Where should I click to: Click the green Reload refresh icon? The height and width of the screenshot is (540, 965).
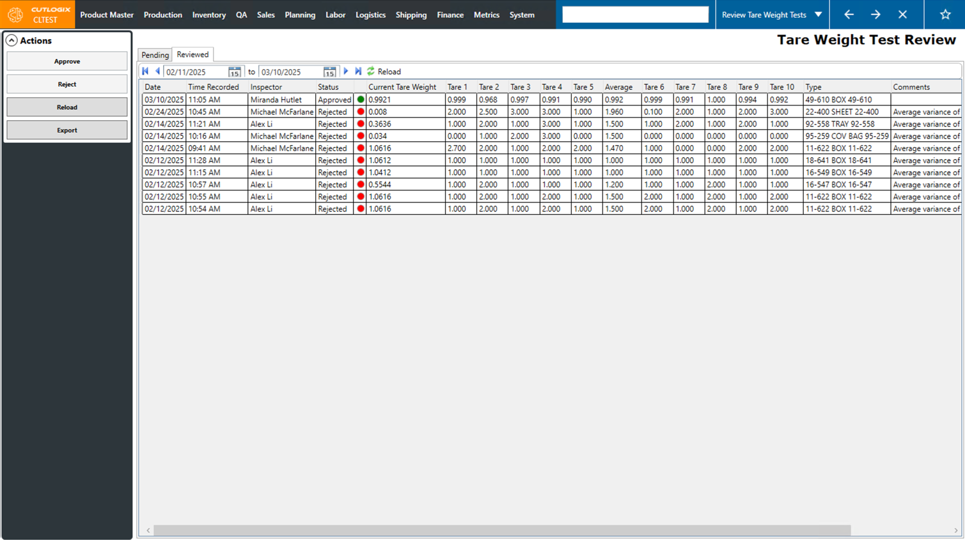tap(371, 72)
